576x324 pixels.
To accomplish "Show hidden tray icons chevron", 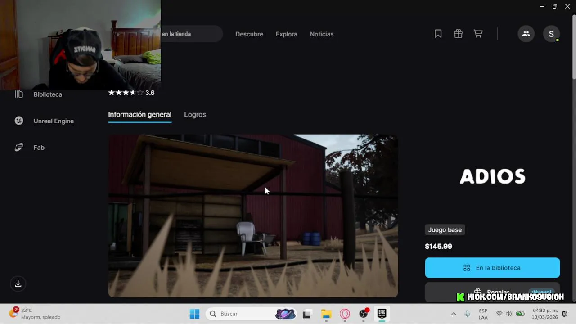I will pos(453,314).
